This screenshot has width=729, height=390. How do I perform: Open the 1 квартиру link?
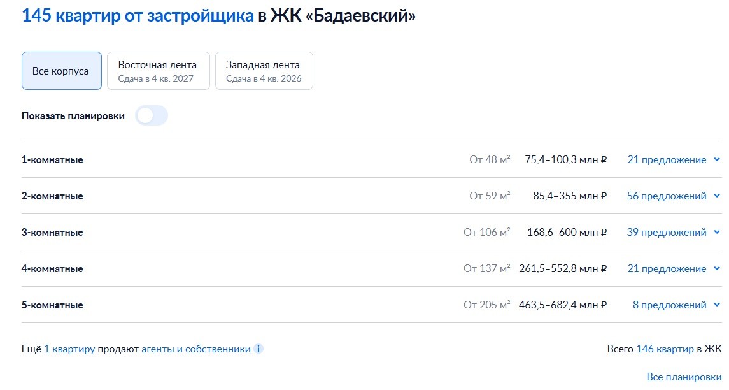point(69,349)
